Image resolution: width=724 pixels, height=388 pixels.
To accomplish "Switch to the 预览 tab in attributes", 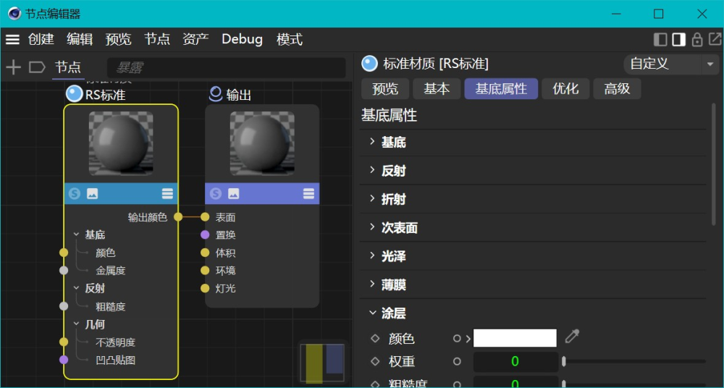I will [385, 89].
